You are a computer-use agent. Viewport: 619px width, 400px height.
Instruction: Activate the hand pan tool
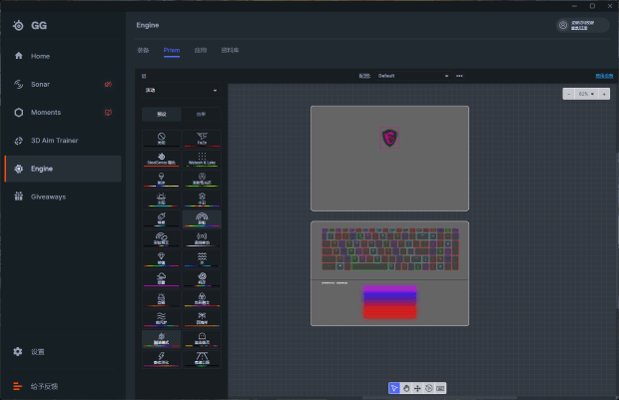(x=406, y=388)
